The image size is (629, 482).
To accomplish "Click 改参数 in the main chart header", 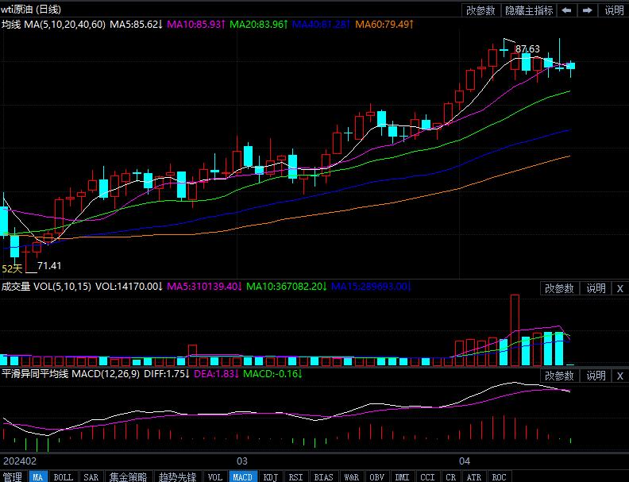I will pos(480,10).
